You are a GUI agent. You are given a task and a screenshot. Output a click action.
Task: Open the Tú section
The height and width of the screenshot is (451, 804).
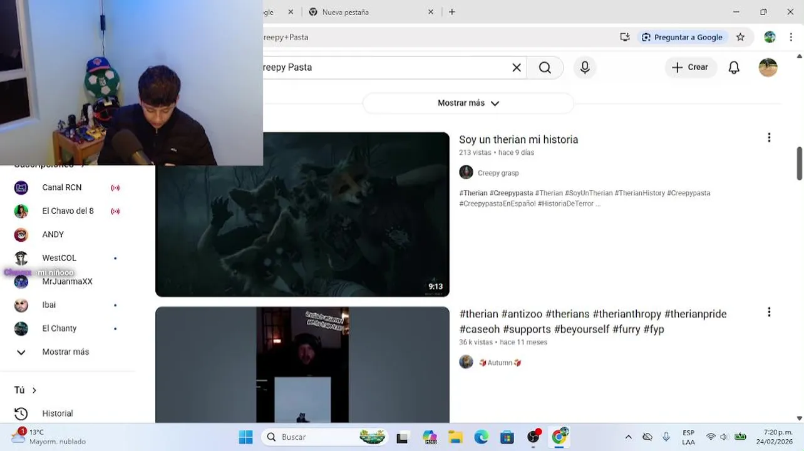pos(25,390)
